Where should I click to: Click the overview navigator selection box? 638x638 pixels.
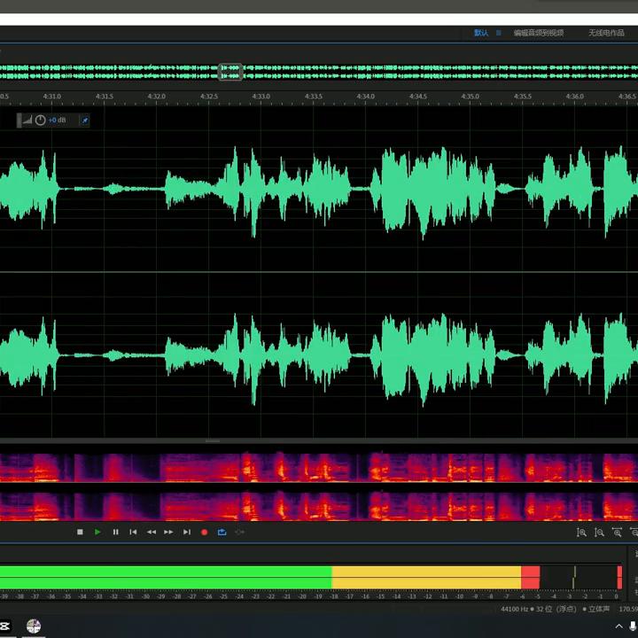(230, 72)
